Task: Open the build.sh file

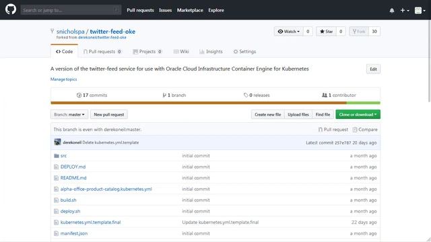Action: point(69,200)
